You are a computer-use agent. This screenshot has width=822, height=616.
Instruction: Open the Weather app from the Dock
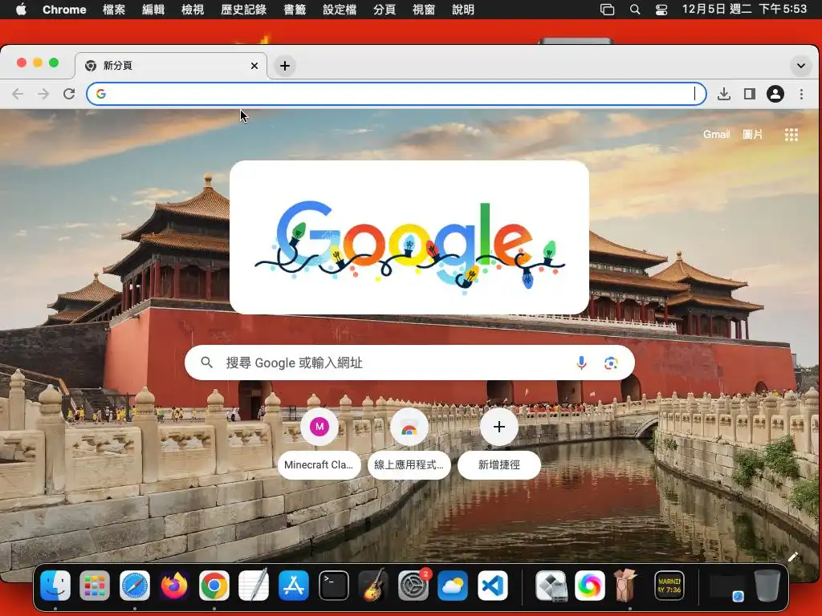453,585
